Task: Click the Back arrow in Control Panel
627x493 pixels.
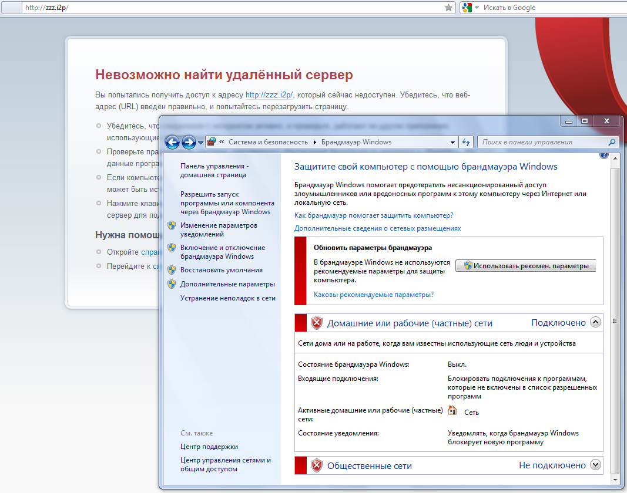Action: pos(172,142)
